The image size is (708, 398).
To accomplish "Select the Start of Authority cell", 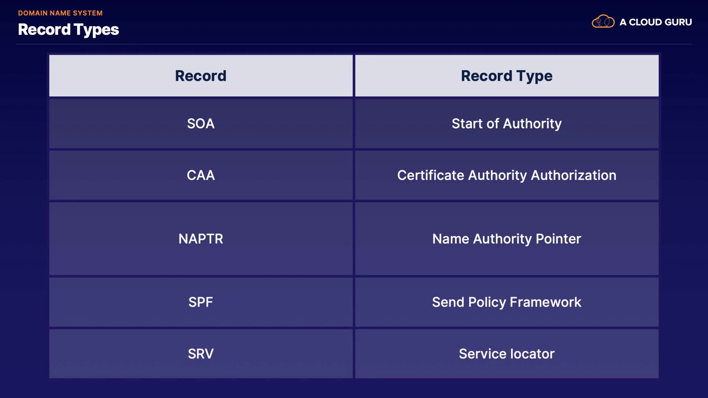I will coord(507,124).
